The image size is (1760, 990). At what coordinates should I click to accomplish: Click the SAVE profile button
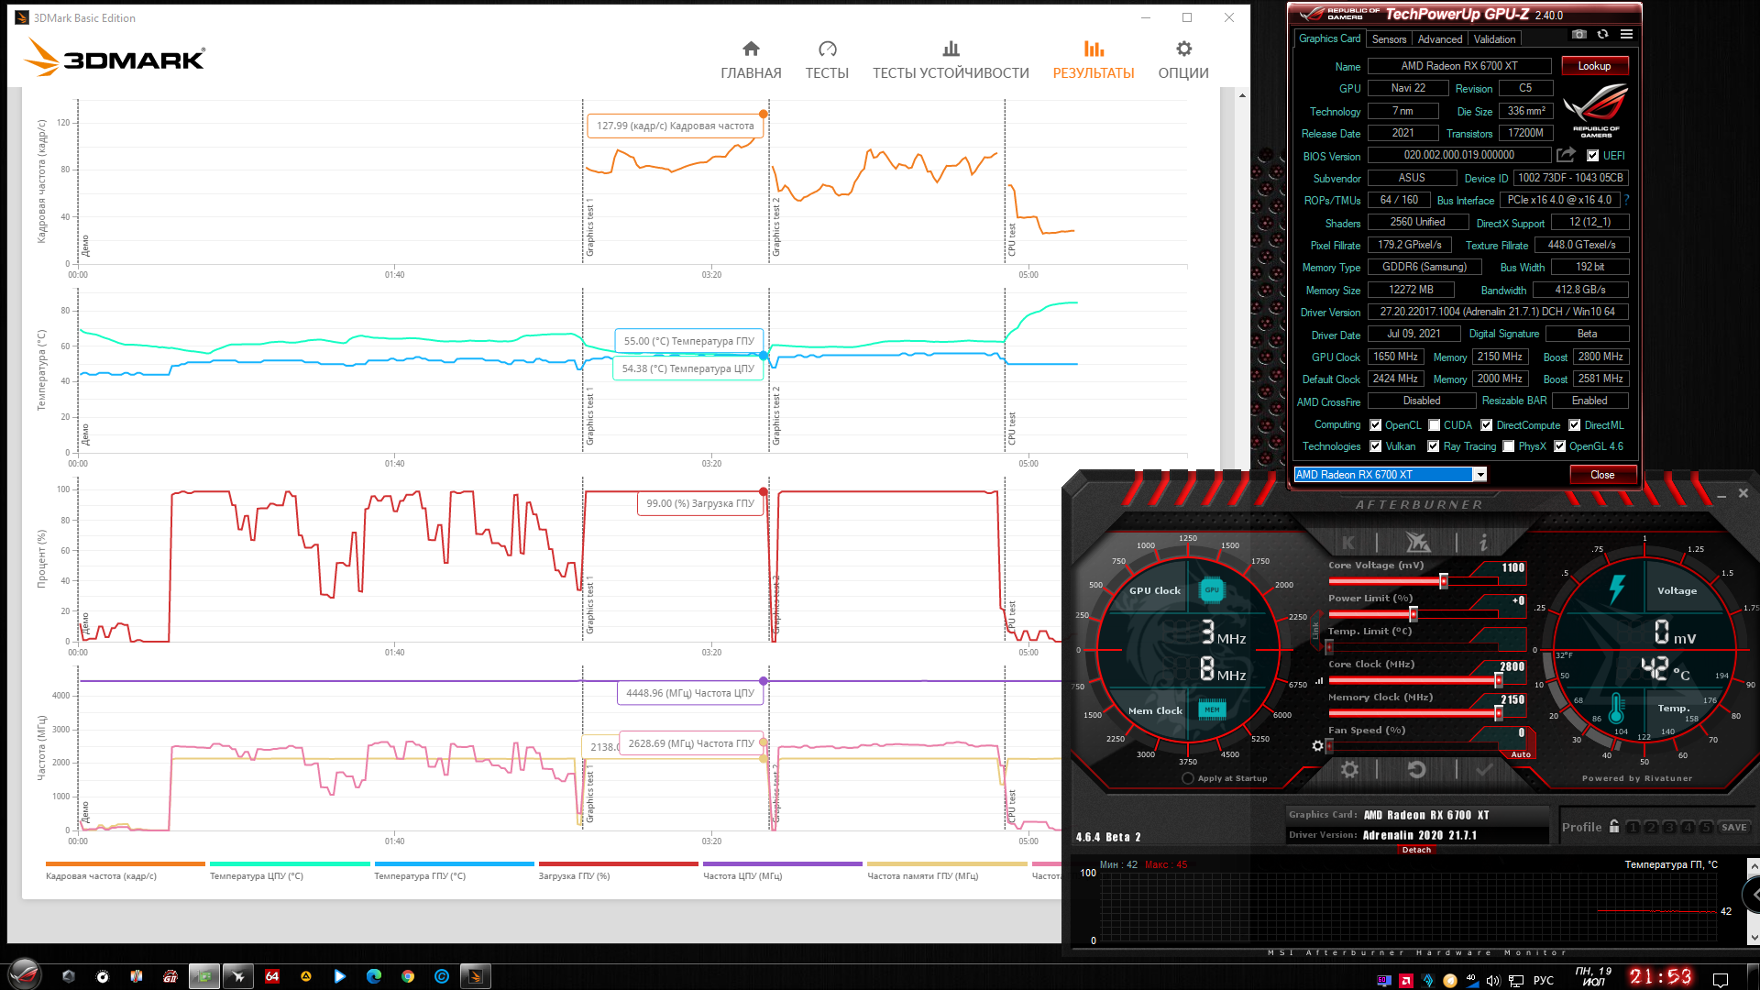pyautogui.click(x=1733, y=827)
